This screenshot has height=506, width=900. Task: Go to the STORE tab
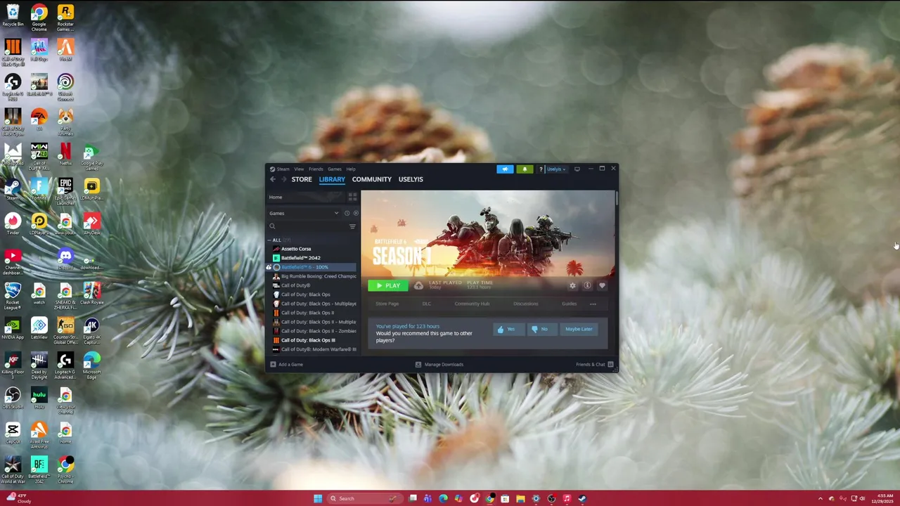302,179
